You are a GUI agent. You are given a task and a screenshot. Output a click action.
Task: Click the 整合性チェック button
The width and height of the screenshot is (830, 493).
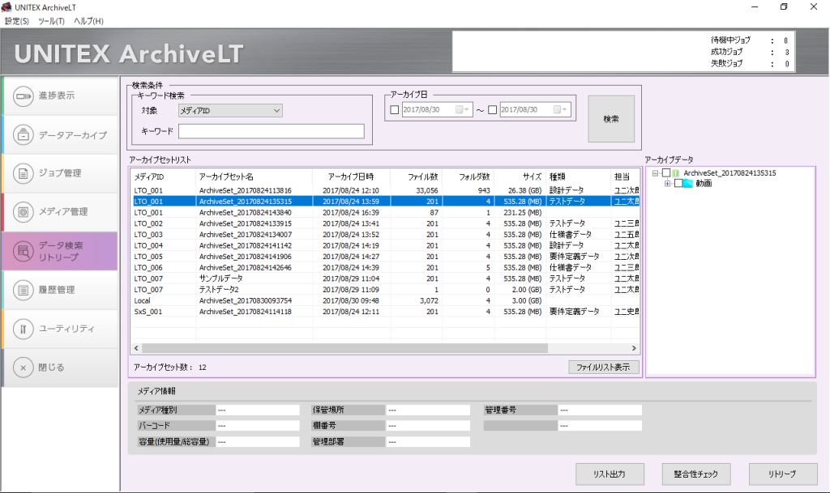tap(696, 474)
